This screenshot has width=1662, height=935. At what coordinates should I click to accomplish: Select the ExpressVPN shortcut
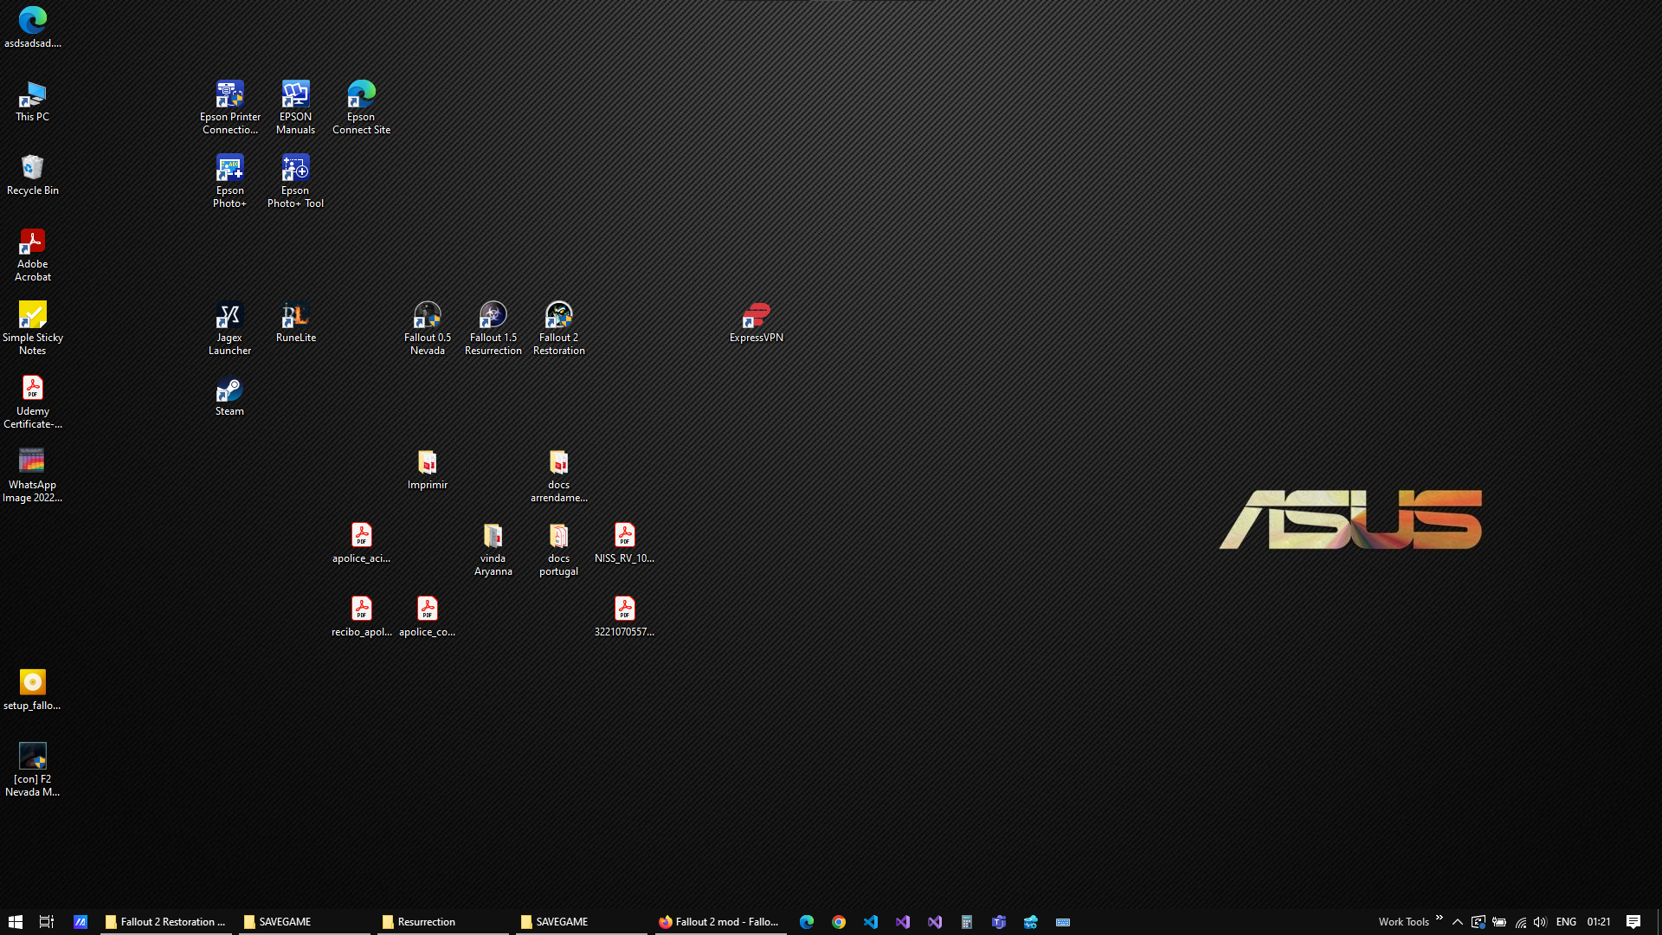point(756,321)
